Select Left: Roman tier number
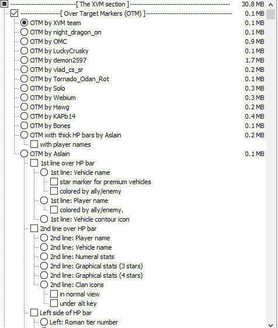The width and height of the screenshot is (278, 328). click(44, 322)
